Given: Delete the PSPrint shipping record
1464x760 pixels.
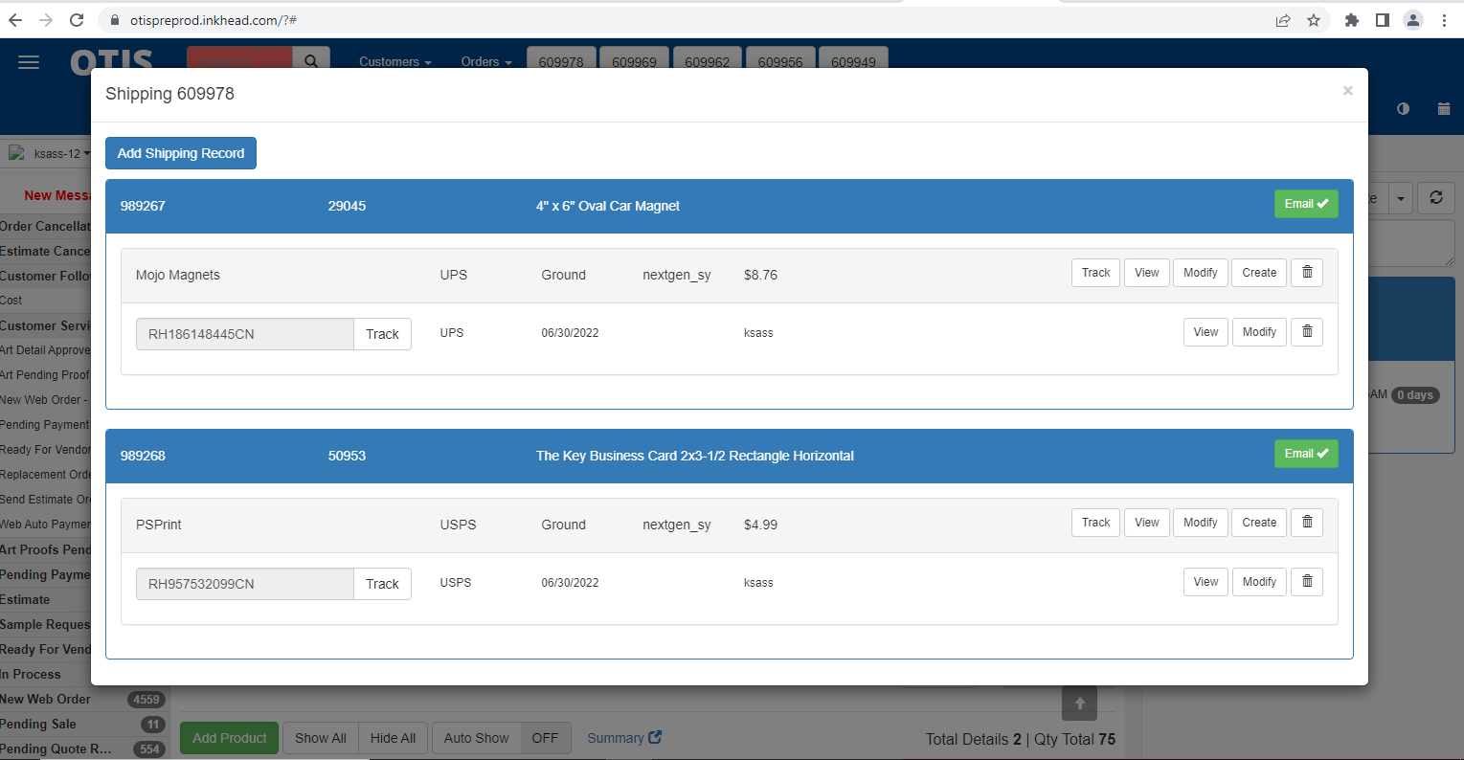Looking at the screenshot, I should 1306,523.
